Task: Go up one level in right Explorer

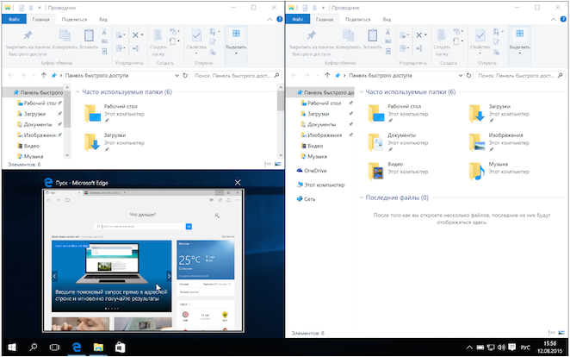Action: point(327,75)
